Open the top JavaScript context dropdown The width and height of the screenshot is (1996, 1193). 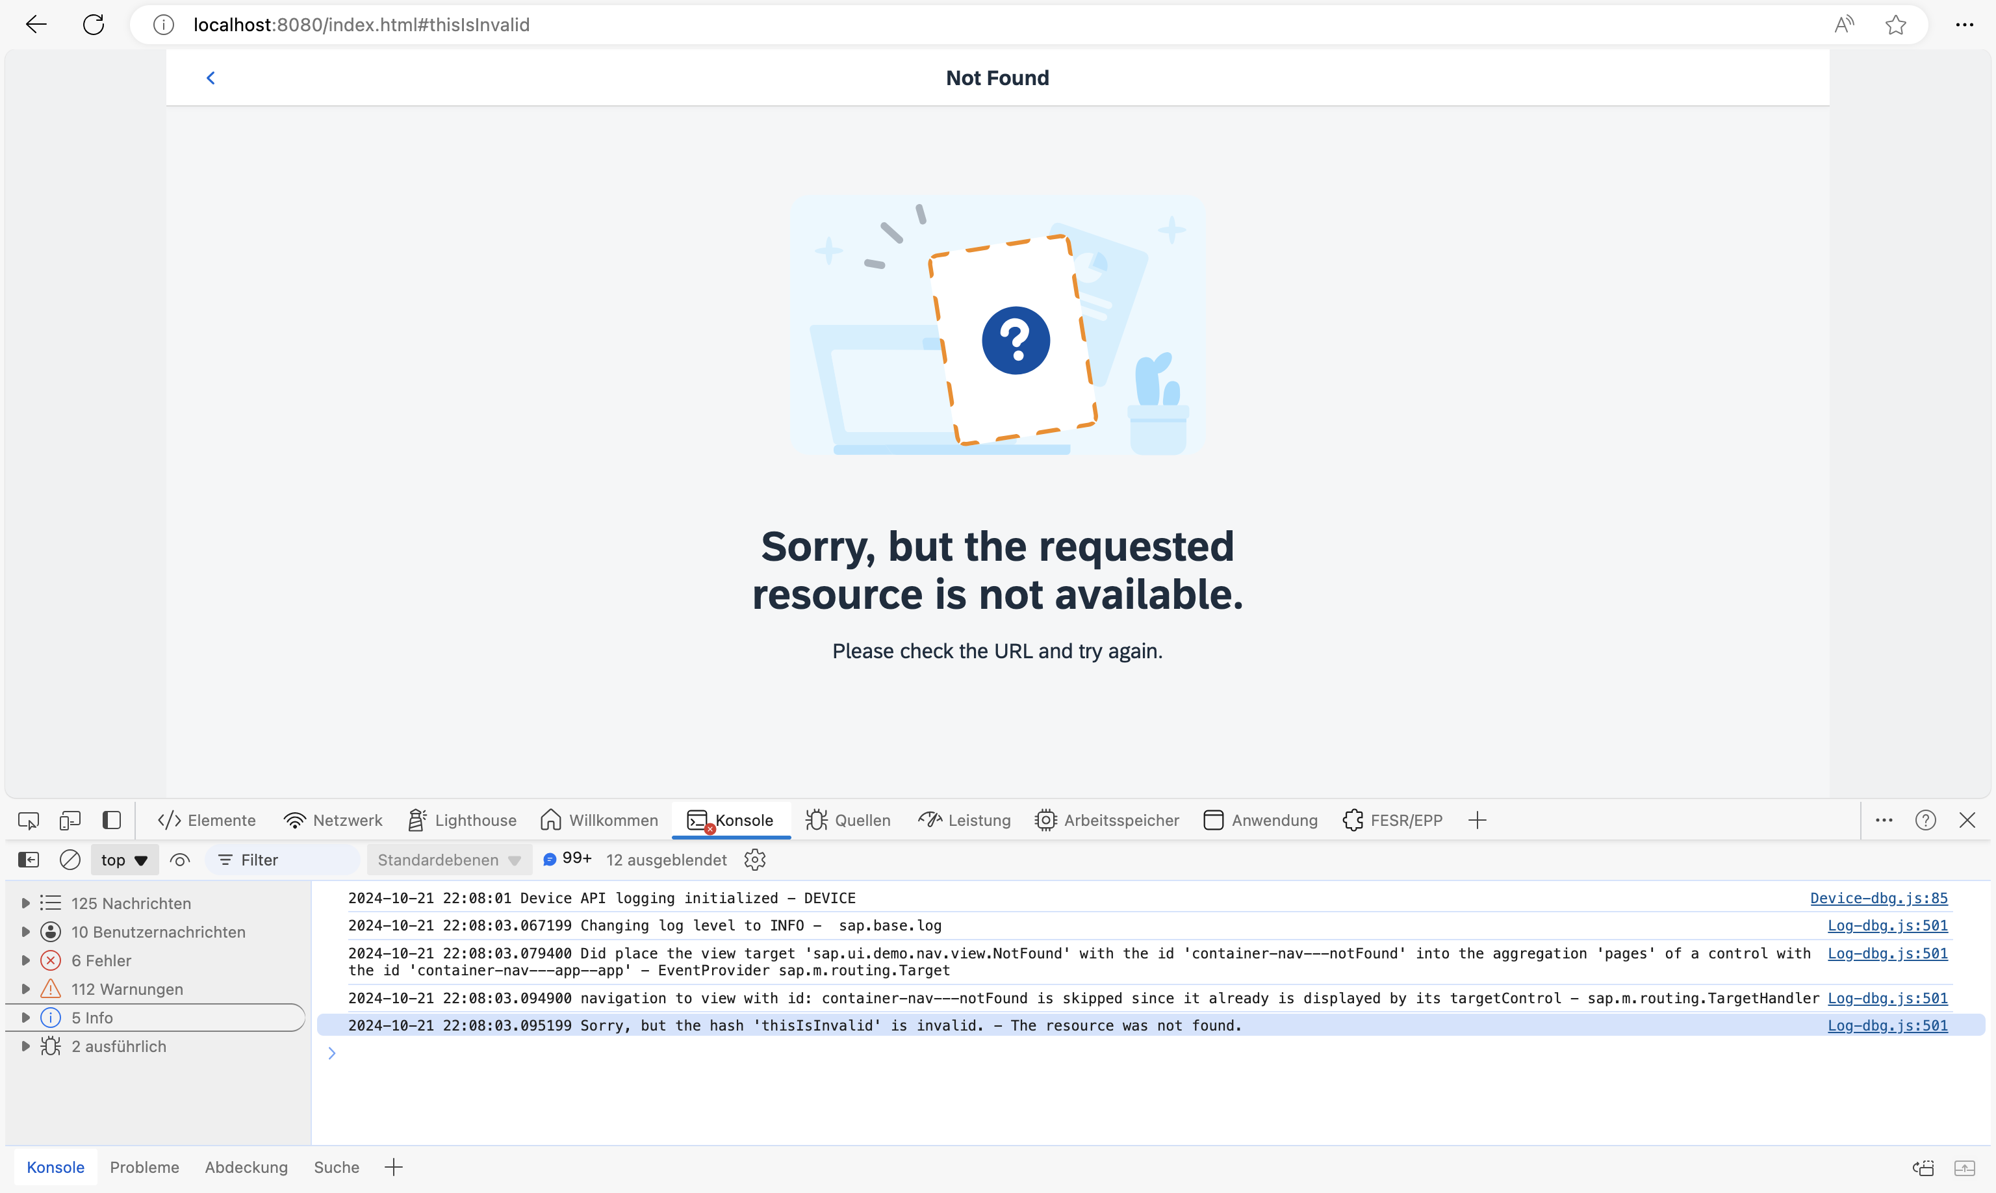tap(124, 860)
